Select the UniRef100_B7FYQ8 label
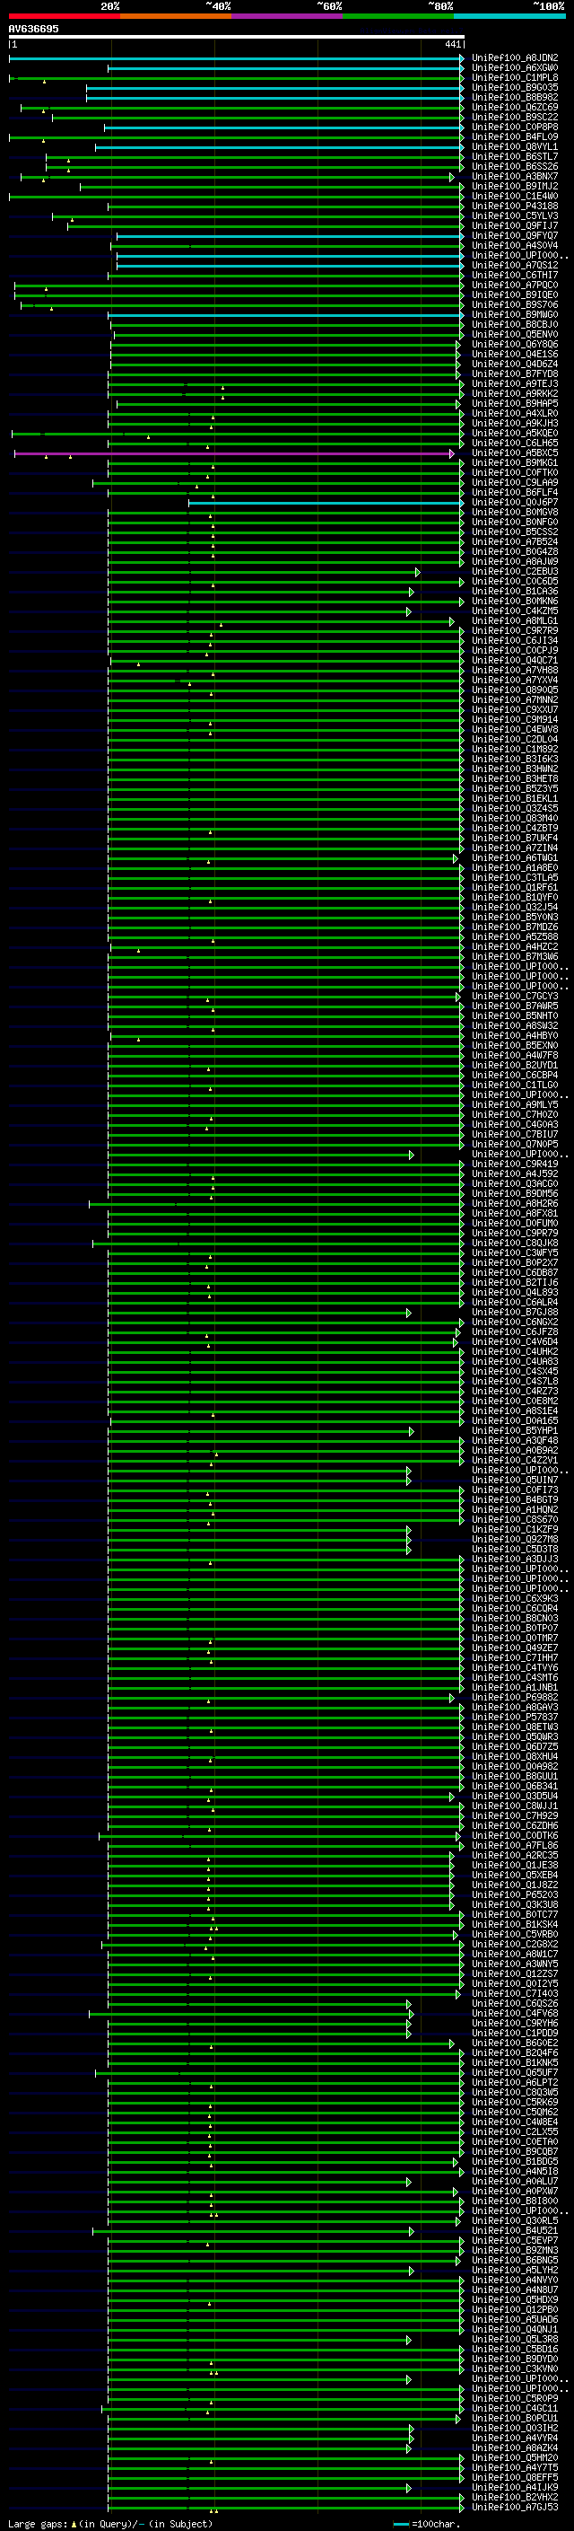Screen dimensions: 574x2531 tap(515, 374)
